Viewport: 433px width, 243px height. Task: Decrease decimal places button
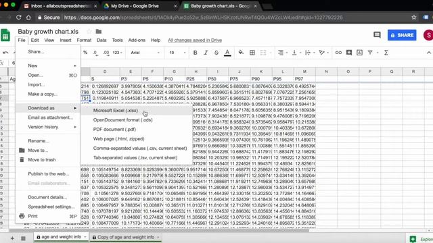tap(95, 53)
